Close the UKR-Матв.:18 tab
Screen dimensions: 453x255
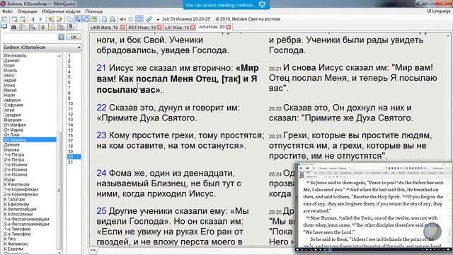coord(122,27)
